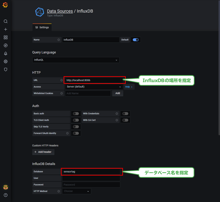
Task: Open the user avatar in sidebar
Action: 5,187
